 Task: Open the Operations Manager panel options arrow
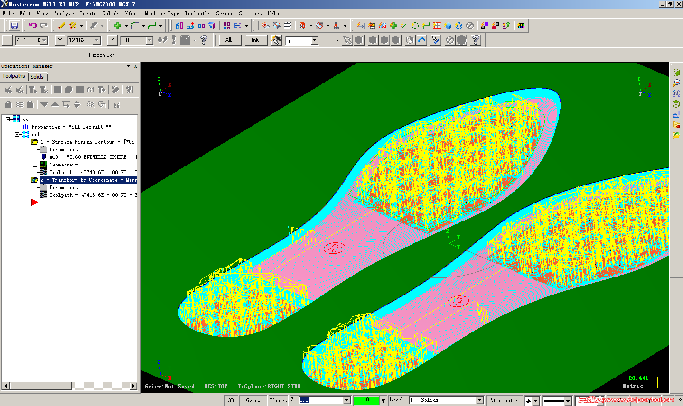pos(128,66)
